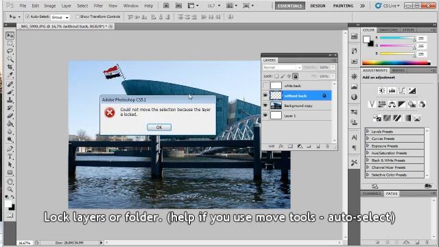Image resolution: width=439 pixels, height=247 pixels.
Task: Select the Eyedropper tool
Action: pos(10,75)
